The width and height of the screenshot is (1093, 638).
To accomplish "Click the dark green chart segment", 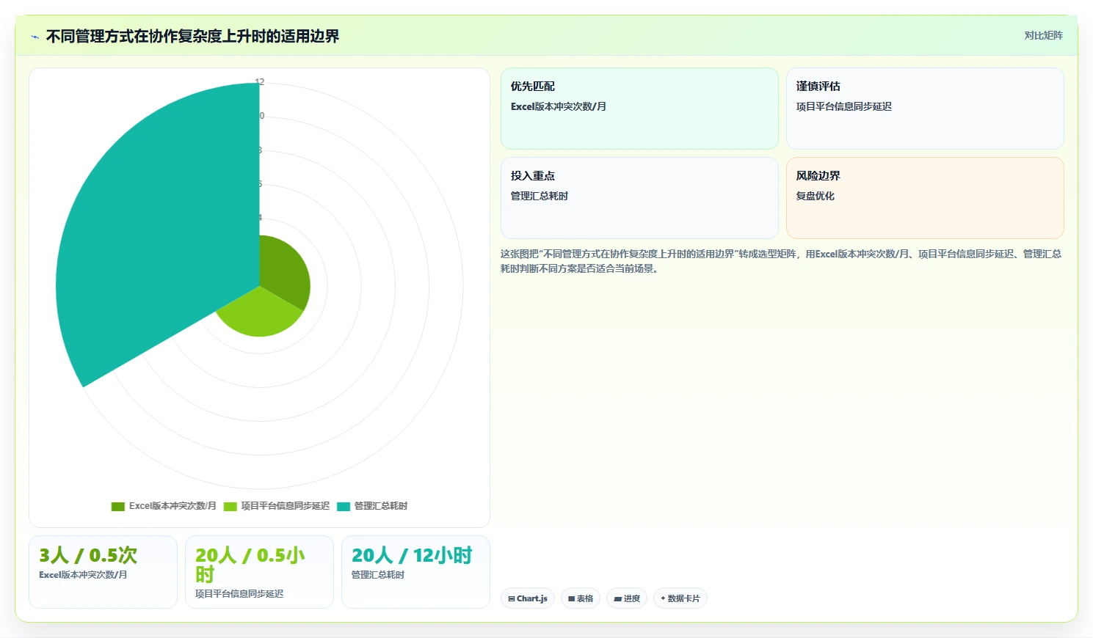I will click(x=283, y=271).
